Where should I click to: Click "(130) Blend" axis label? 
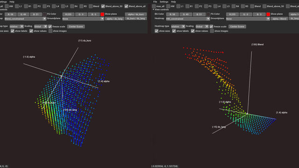257,44
